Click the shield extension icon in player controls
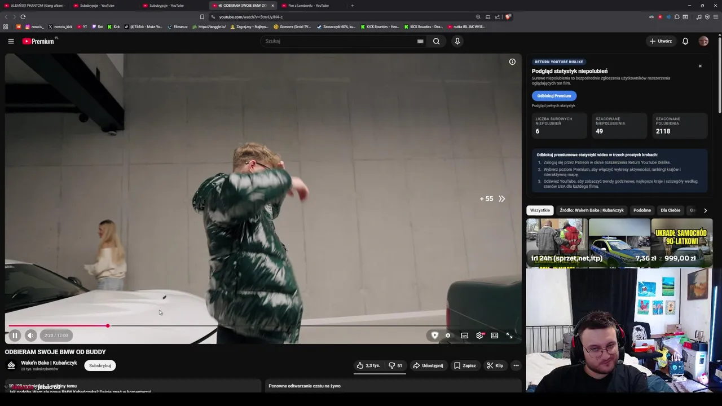The height and width of the screenshot is (406, 722). coord(434,336)
